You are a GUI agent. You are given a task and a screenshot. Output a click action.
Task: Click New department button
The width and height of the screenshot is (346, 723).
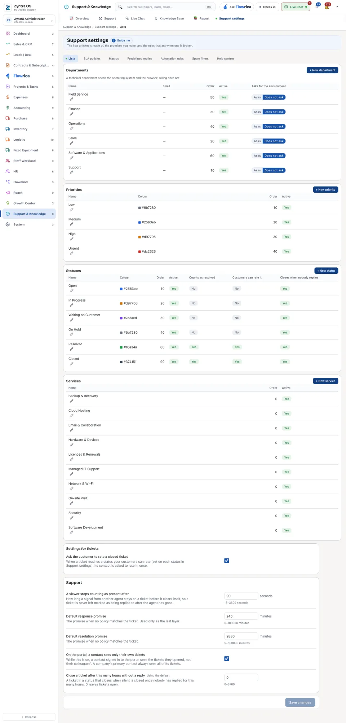[322, 70]
